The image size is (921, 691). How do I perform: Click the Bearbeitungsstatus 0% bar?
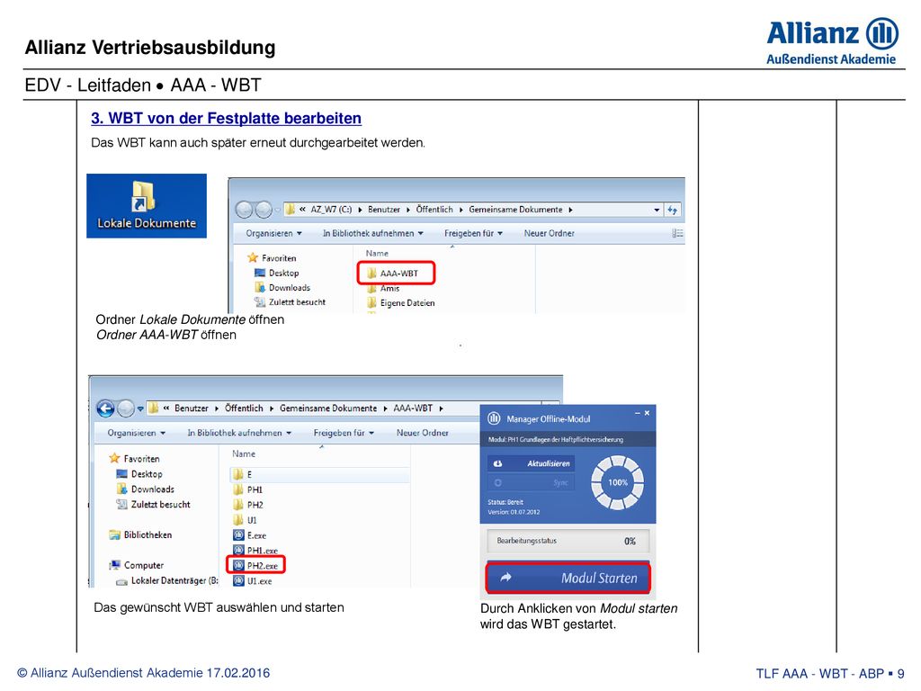click(x=568, y=541)
